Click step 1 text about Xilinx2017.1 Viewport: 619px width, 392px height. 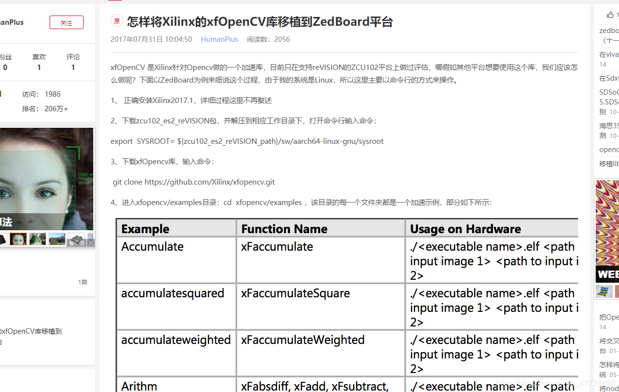[191, 101]
